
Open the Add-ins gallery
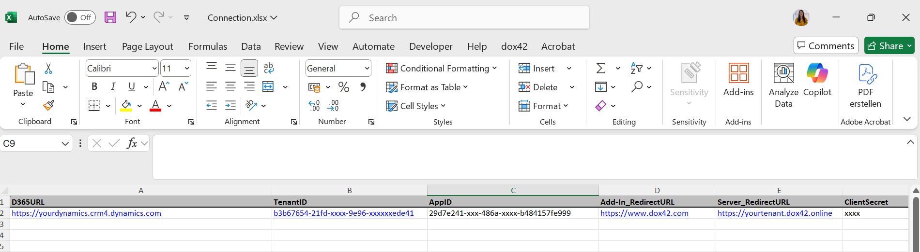[x=738, y=80]
